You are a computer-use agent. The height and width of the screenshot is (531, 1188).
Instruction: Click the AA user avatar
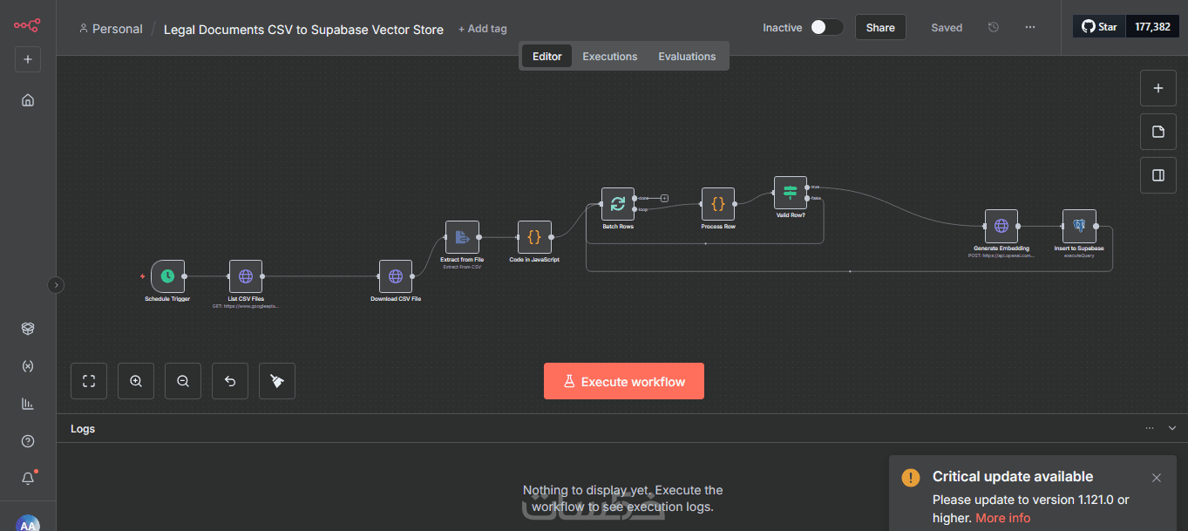point(28,523)
